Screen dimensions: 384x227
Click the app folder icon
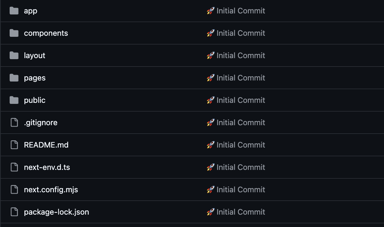tap(14, 11)
